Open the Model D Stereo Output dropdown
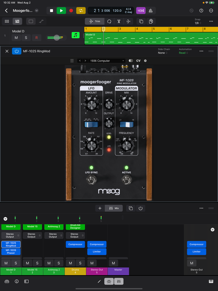The image size is (218, 291). tap(11, 236)
